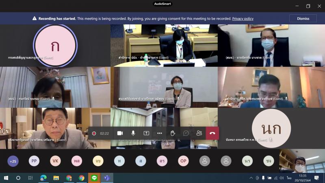Select the สำนักงาน ปปง. video tile
The image size is (325, 183).
click(x=164, y=46)
